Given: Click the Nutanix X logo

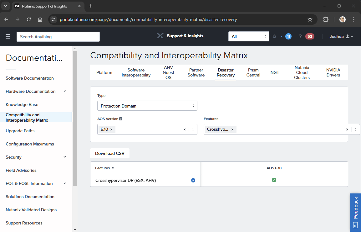Looking at the screenshot, I should click(x=160, y=36).
